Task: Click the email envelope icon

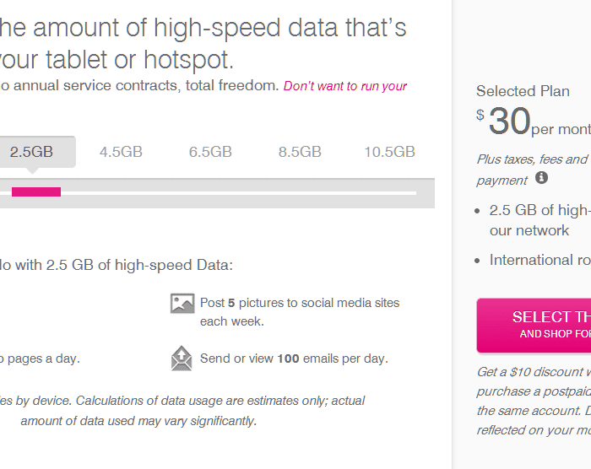Action: (x=182, y=358)
